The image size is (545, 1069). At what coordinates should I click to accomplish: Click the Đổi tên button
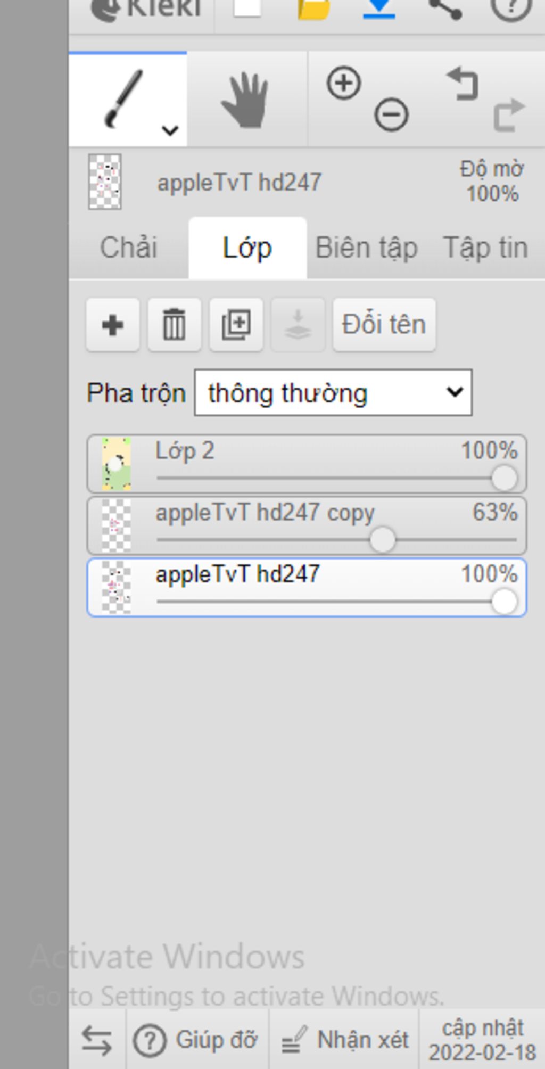pos(384,325)
